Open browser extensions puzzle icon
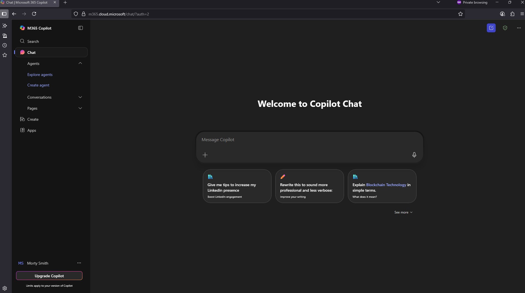The image size is (525, 293). pyautogui.click(x=512, y=14)
